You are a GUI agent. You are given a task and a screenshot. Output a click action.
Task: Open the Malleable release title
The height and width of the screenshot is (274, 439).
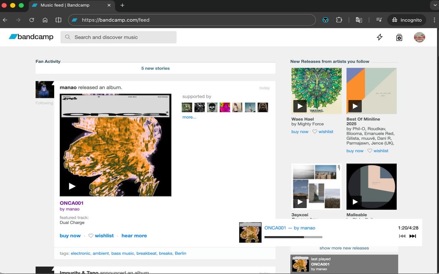pos(357,215)
